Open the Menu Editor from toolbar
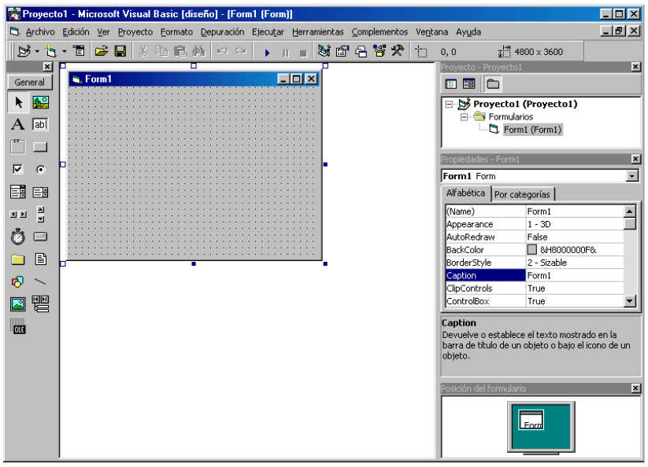 79,52
